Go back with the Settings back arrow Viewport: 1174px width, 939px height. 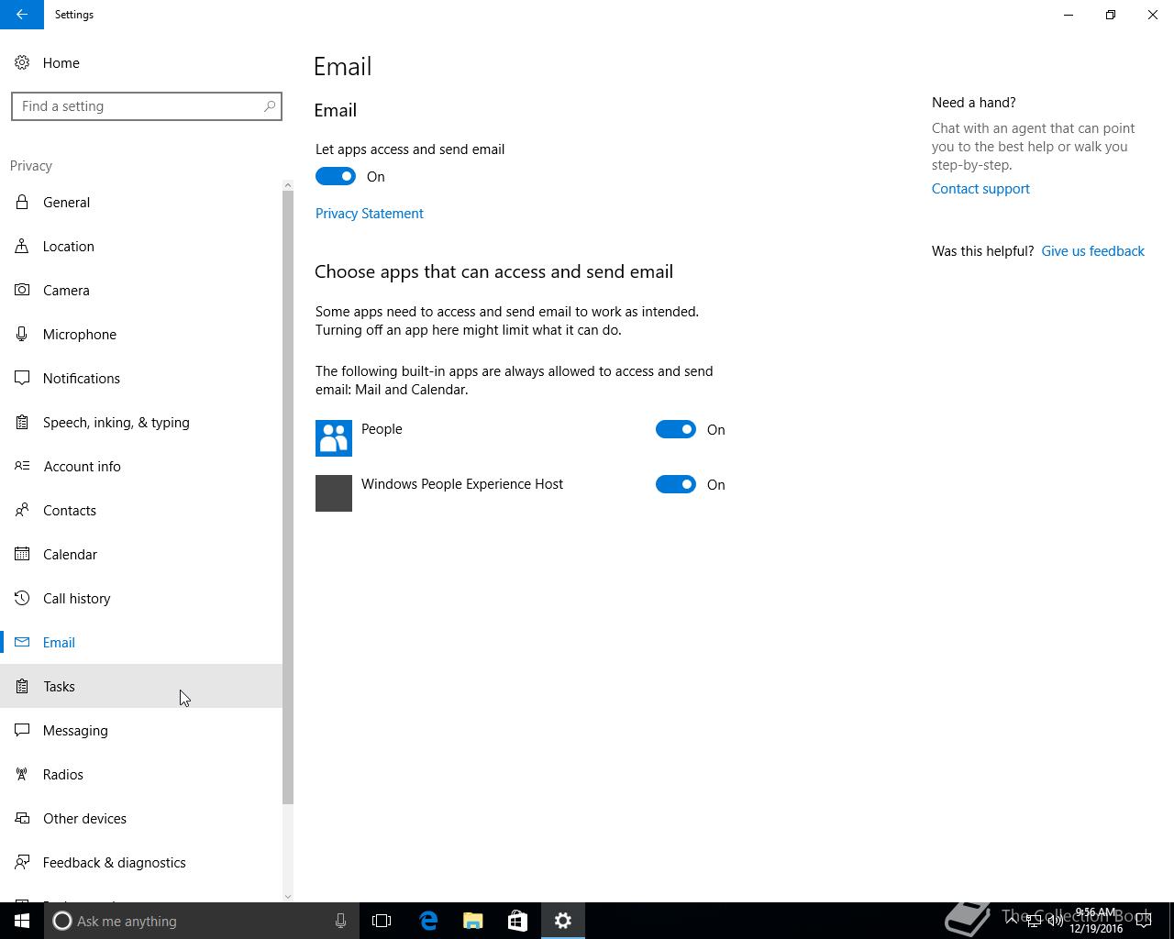[22, 15]
